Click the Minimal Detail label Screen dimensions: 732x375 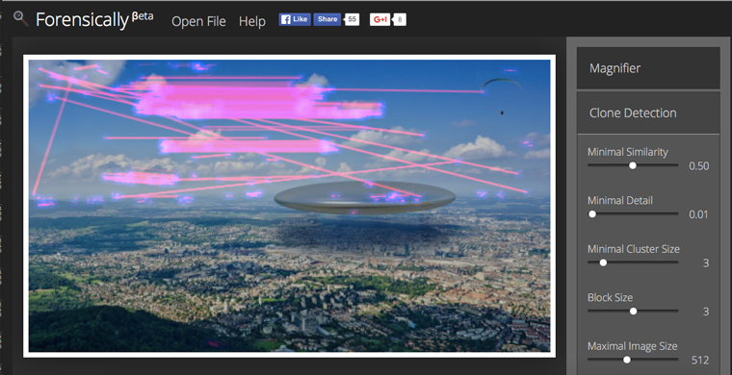(620, 200)
